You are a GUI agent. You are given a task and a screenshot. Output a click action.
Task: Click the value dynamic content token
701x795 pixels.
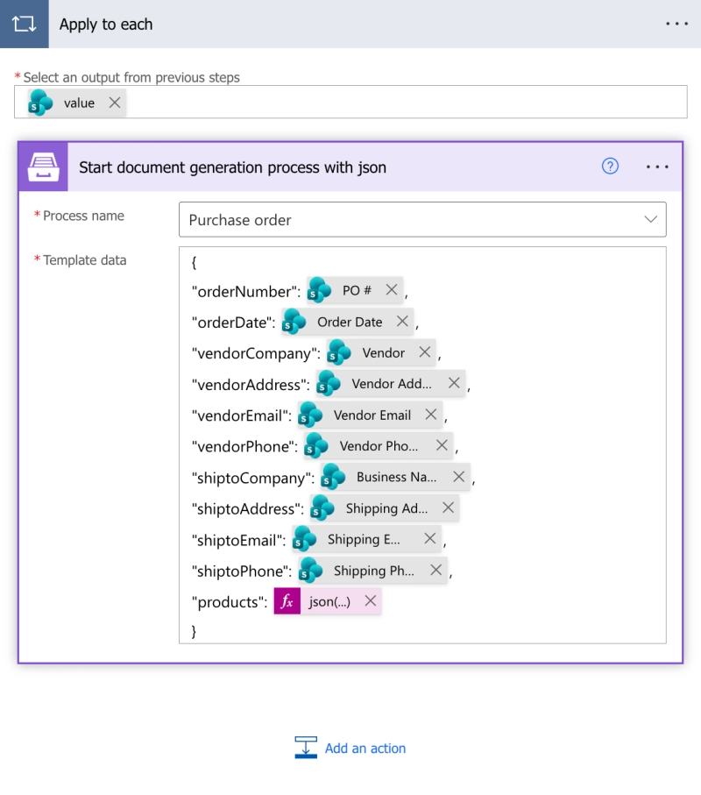tap(79, 103)
